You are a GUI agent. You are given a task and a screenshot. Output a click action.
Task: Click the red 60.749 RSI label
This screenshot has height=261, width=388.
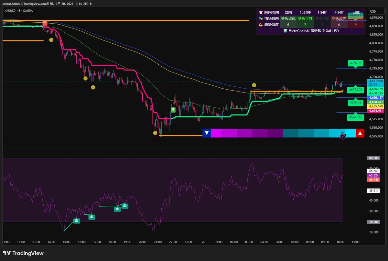point(373,179)
